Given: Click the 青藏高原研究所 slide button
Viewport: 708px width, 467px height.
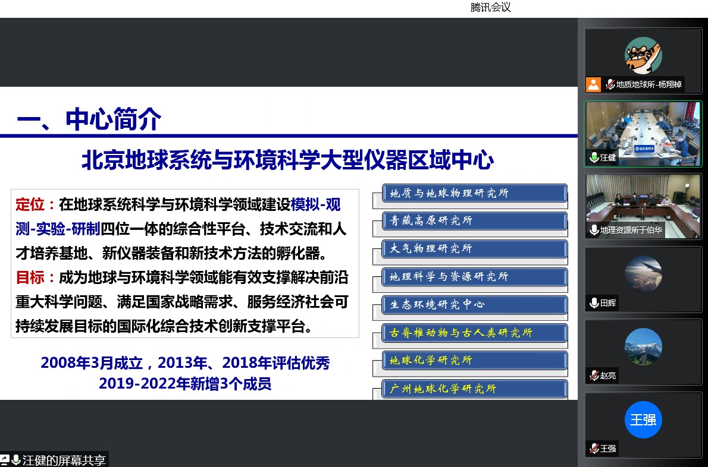Looking at the screenshot, I should coord(474,220).
